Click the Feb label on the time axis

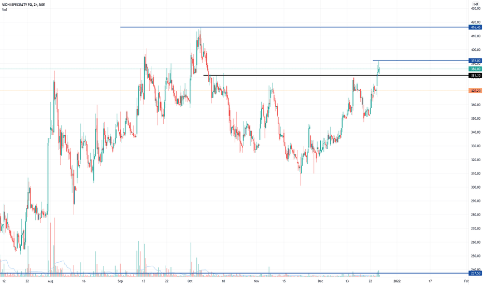click(x=466, y=281)
